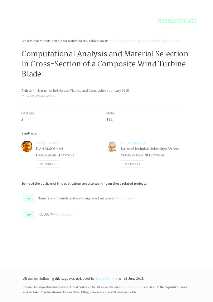Click View project beside FULLCOMP

point(64,214)
